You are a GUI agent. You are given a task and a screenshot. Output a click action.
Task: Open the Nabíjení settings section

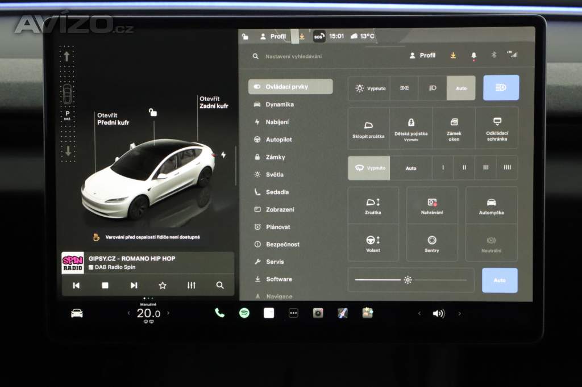coord(278,122)
